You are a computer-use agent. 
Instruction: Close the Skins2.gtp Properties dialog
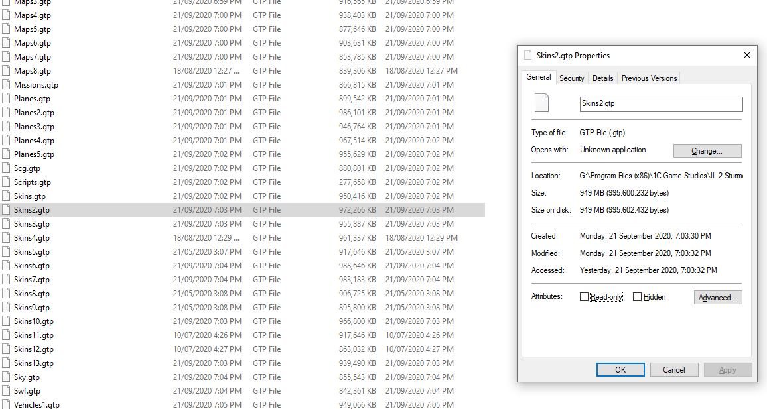coord(746,55)
